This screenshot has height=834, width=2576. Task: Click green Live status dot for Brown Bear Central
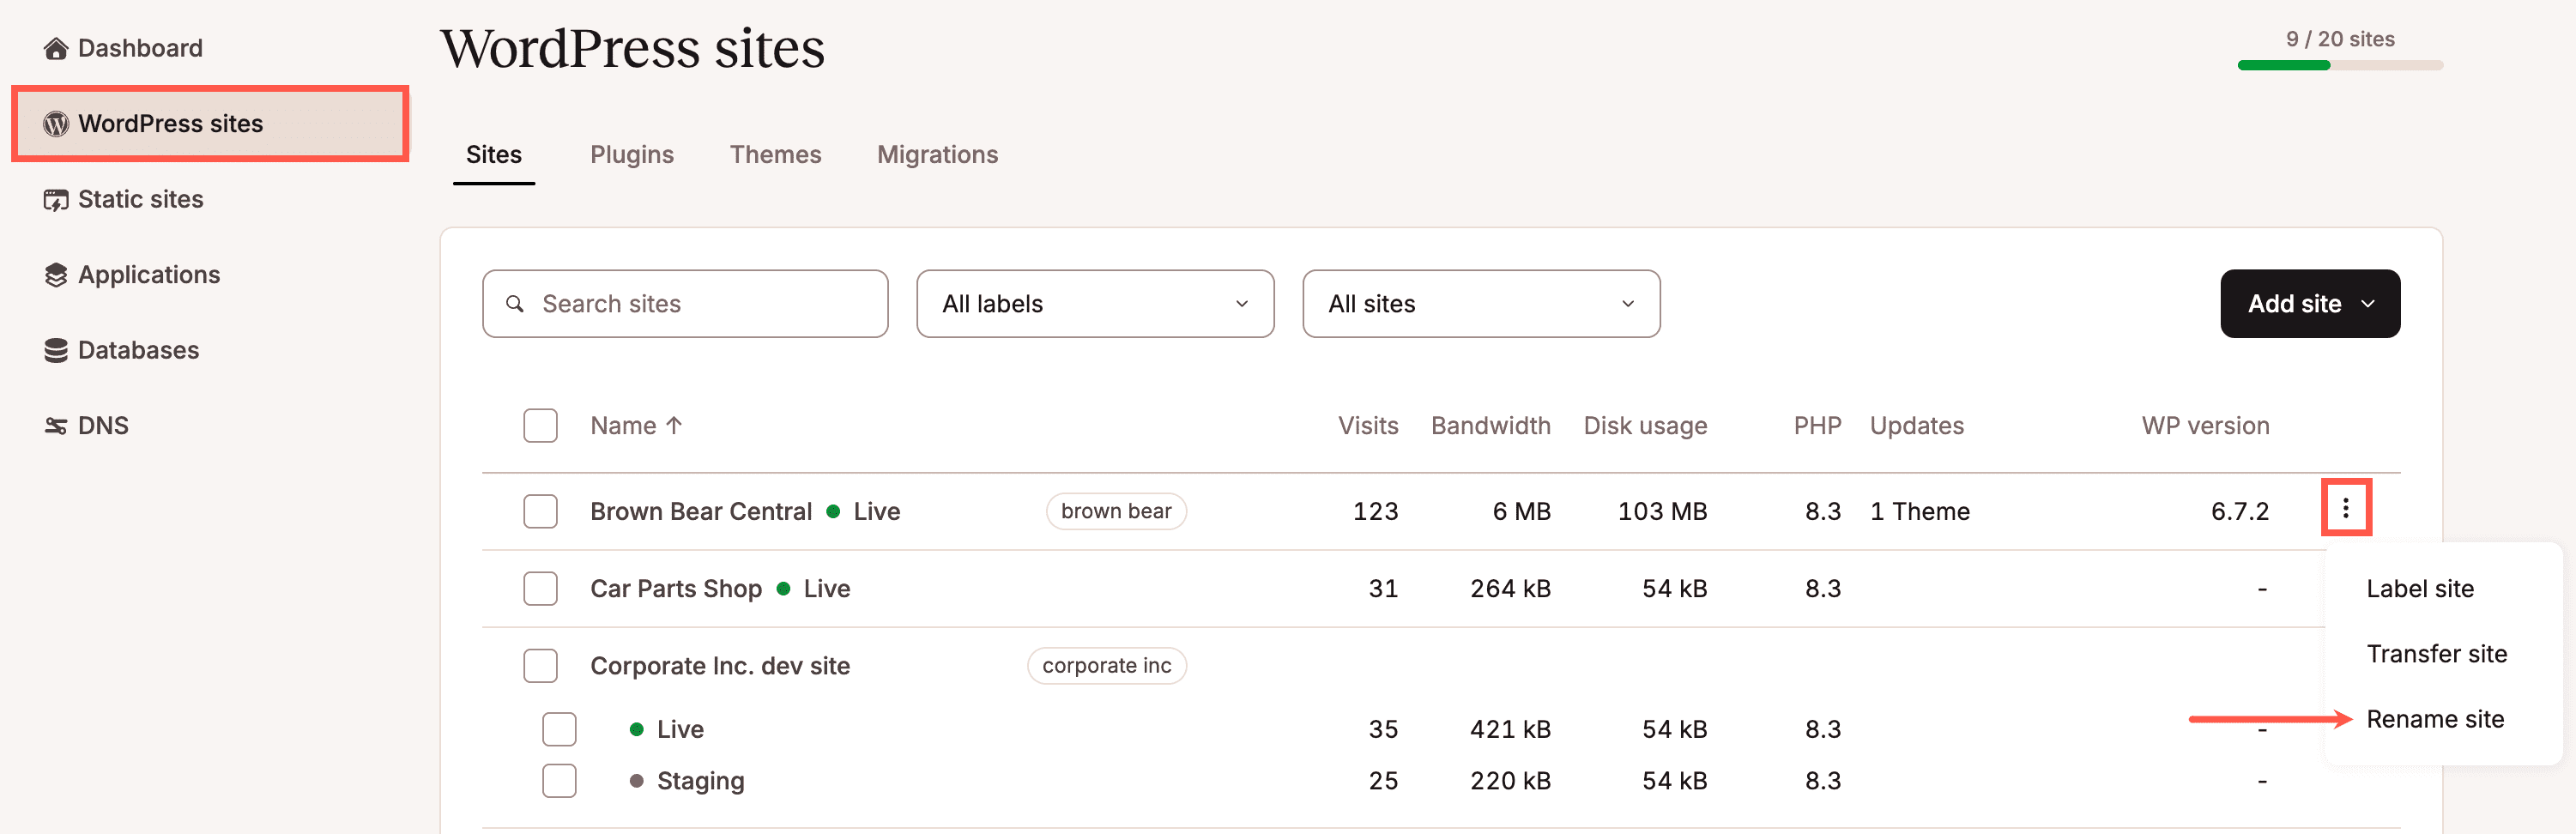[x=833, y=511]
